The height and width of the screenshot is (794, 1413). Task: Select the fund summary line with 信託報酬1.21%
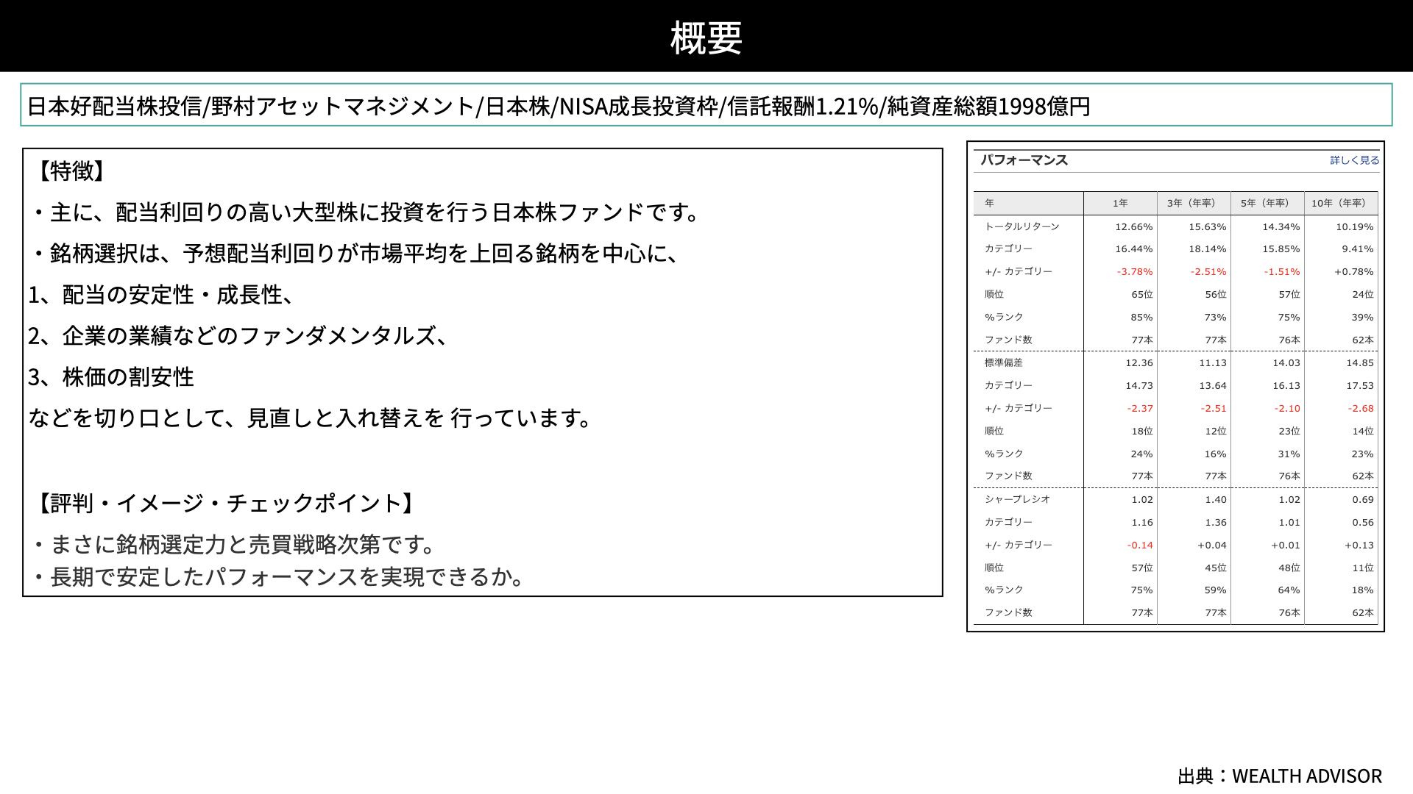(x=559, y=106)
